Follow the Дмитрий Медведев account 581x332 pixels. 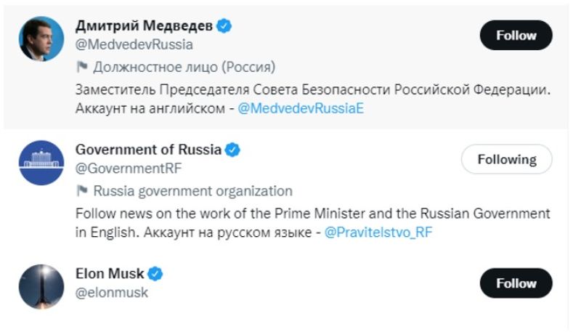pos(516,36)
